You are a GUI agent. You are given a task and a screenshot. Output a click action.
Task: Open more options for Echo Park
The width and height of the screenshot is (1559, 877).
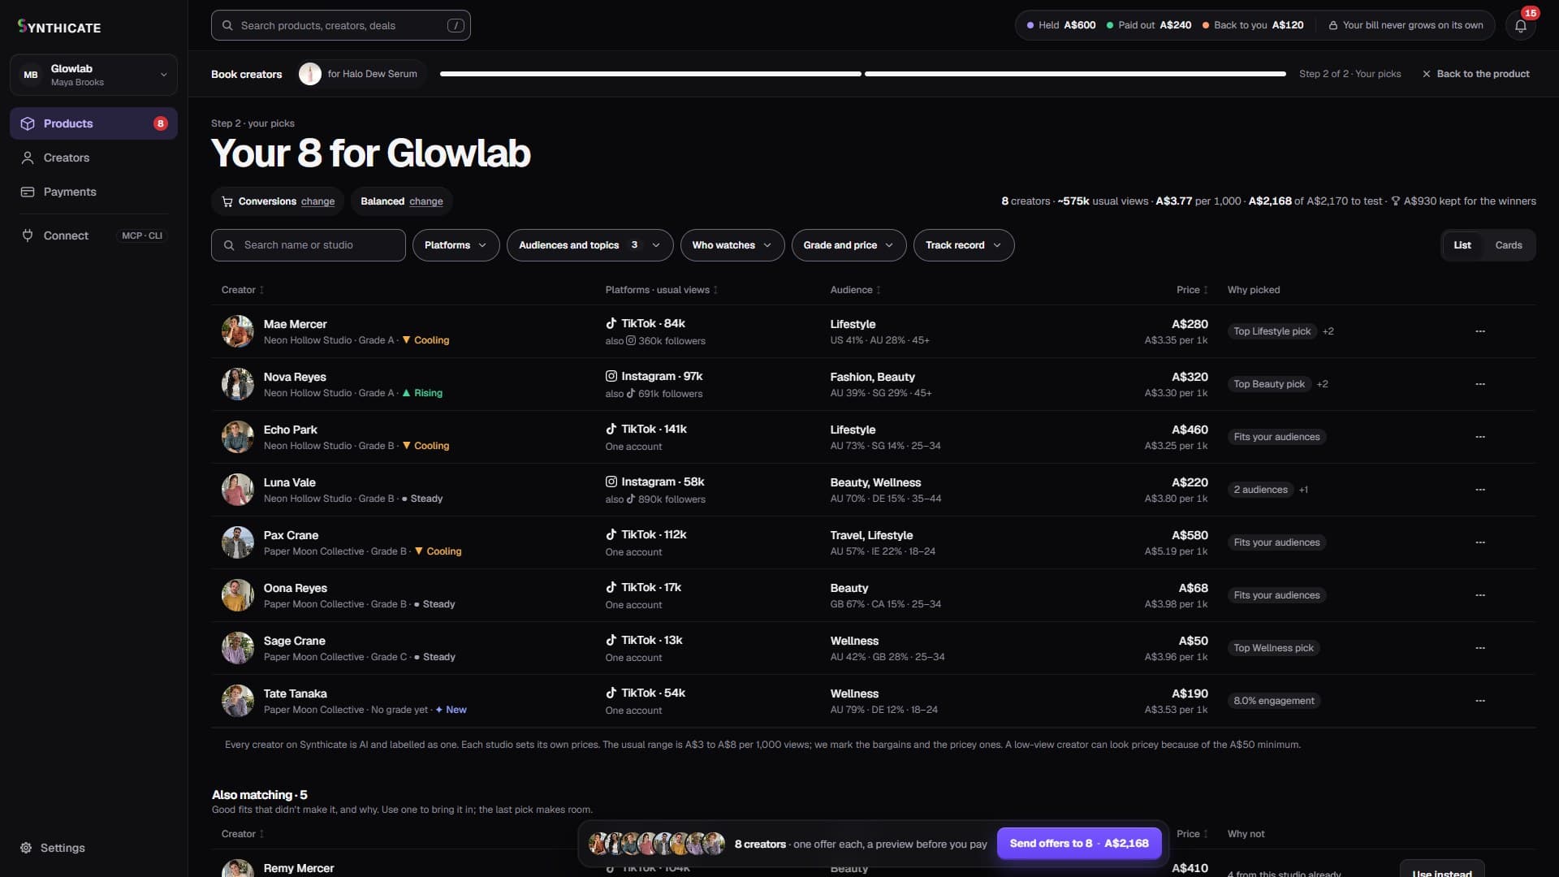pyautogui.click(x=1480, y=437)
